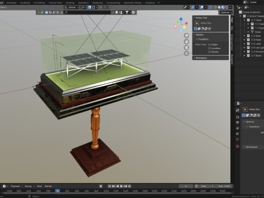
Task: Switch to the Shading workspace tab
Action: [70, 3]
